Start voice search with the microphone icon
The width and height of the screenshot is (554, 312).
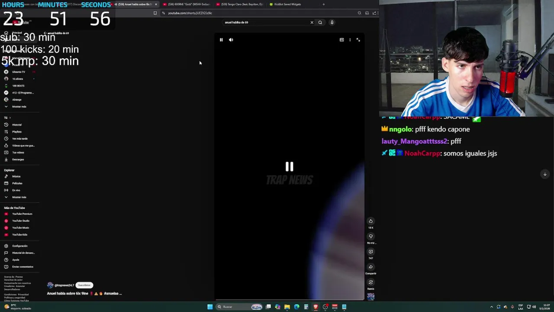point(332,23)
